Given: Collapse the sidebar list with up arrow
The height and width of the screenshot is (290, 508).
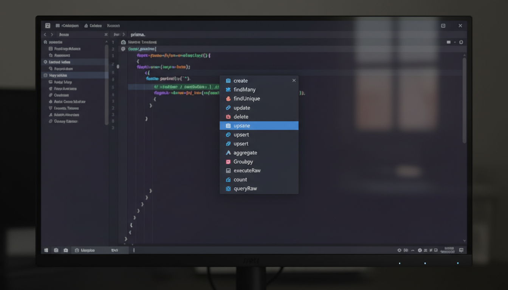Looking at the screenshot, I should click(106, 42).
